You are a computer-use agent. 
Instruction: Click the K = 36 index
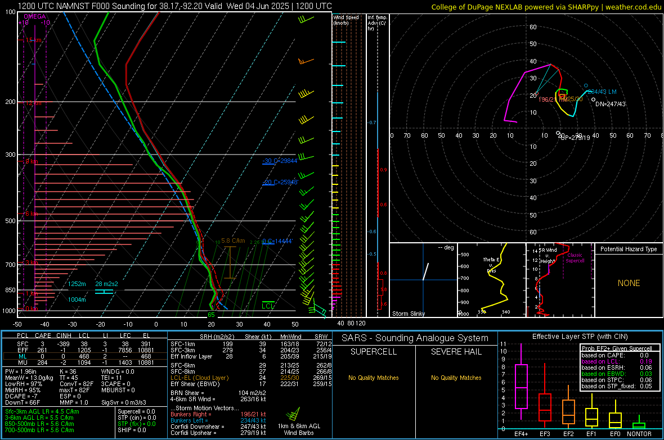(x=68, y=371)
